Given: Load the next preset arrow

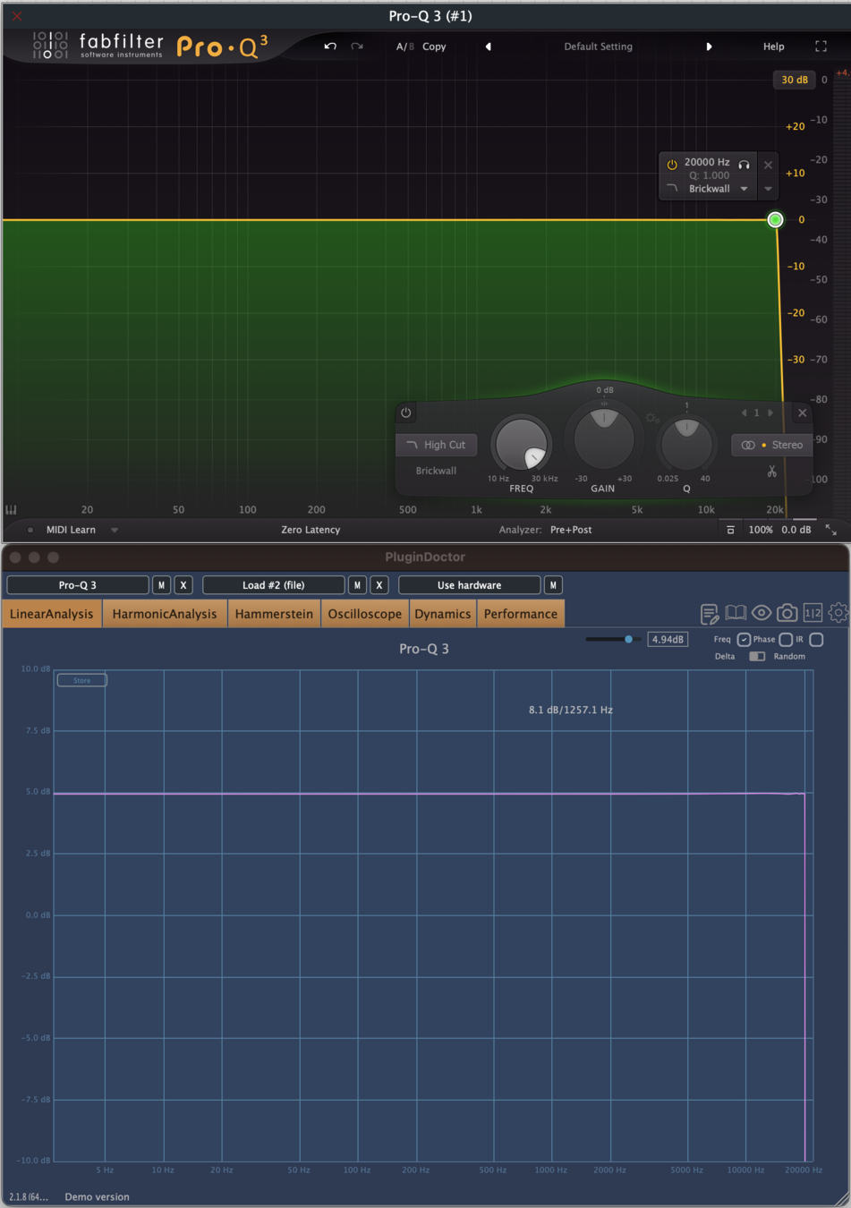Looking at the screenshot, I should [709, 47].
